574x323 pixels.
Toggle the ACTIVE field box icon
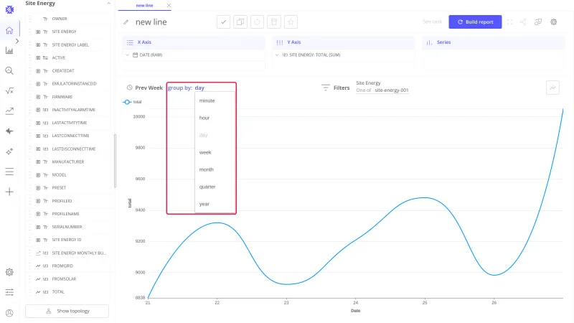point(38,58)
